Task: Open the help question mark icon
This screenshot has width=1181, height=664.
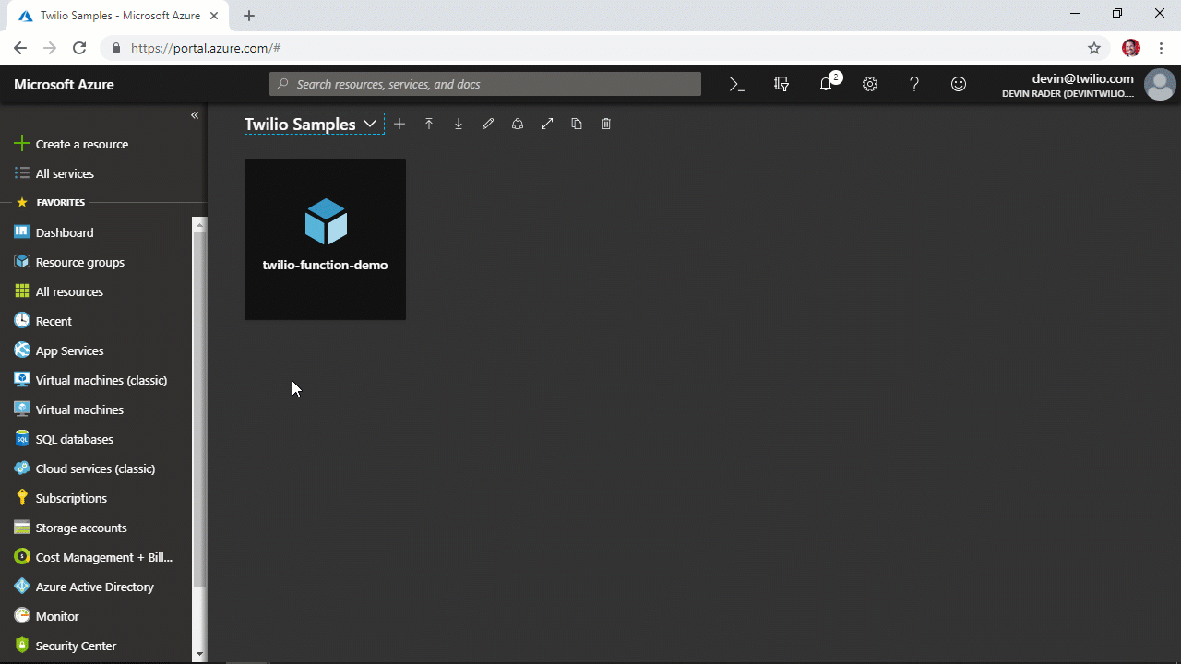Action: [914, 84]
